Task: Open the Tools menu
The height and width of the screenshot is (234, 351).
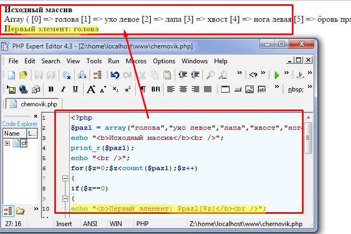Action: click(94, 61)
